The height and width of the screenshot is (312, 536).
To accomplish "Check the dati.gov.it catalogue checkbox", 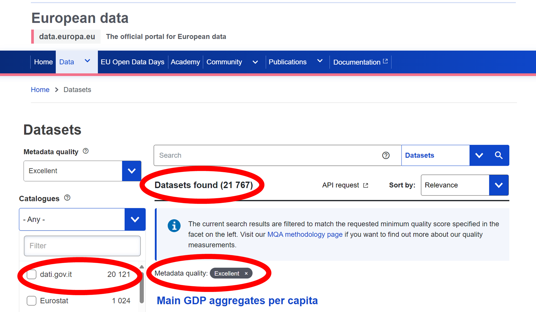I will (x=32, y=274).
